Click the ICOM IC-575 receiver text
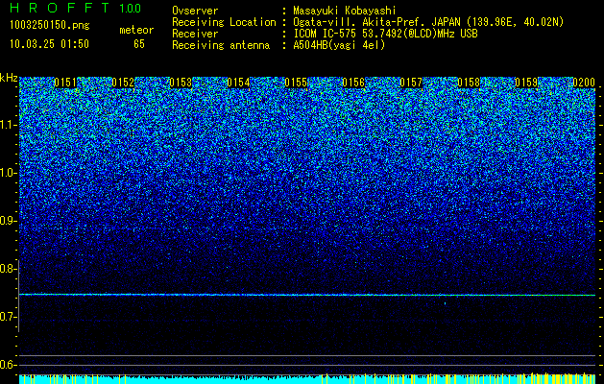 click(x=385, y=34)
